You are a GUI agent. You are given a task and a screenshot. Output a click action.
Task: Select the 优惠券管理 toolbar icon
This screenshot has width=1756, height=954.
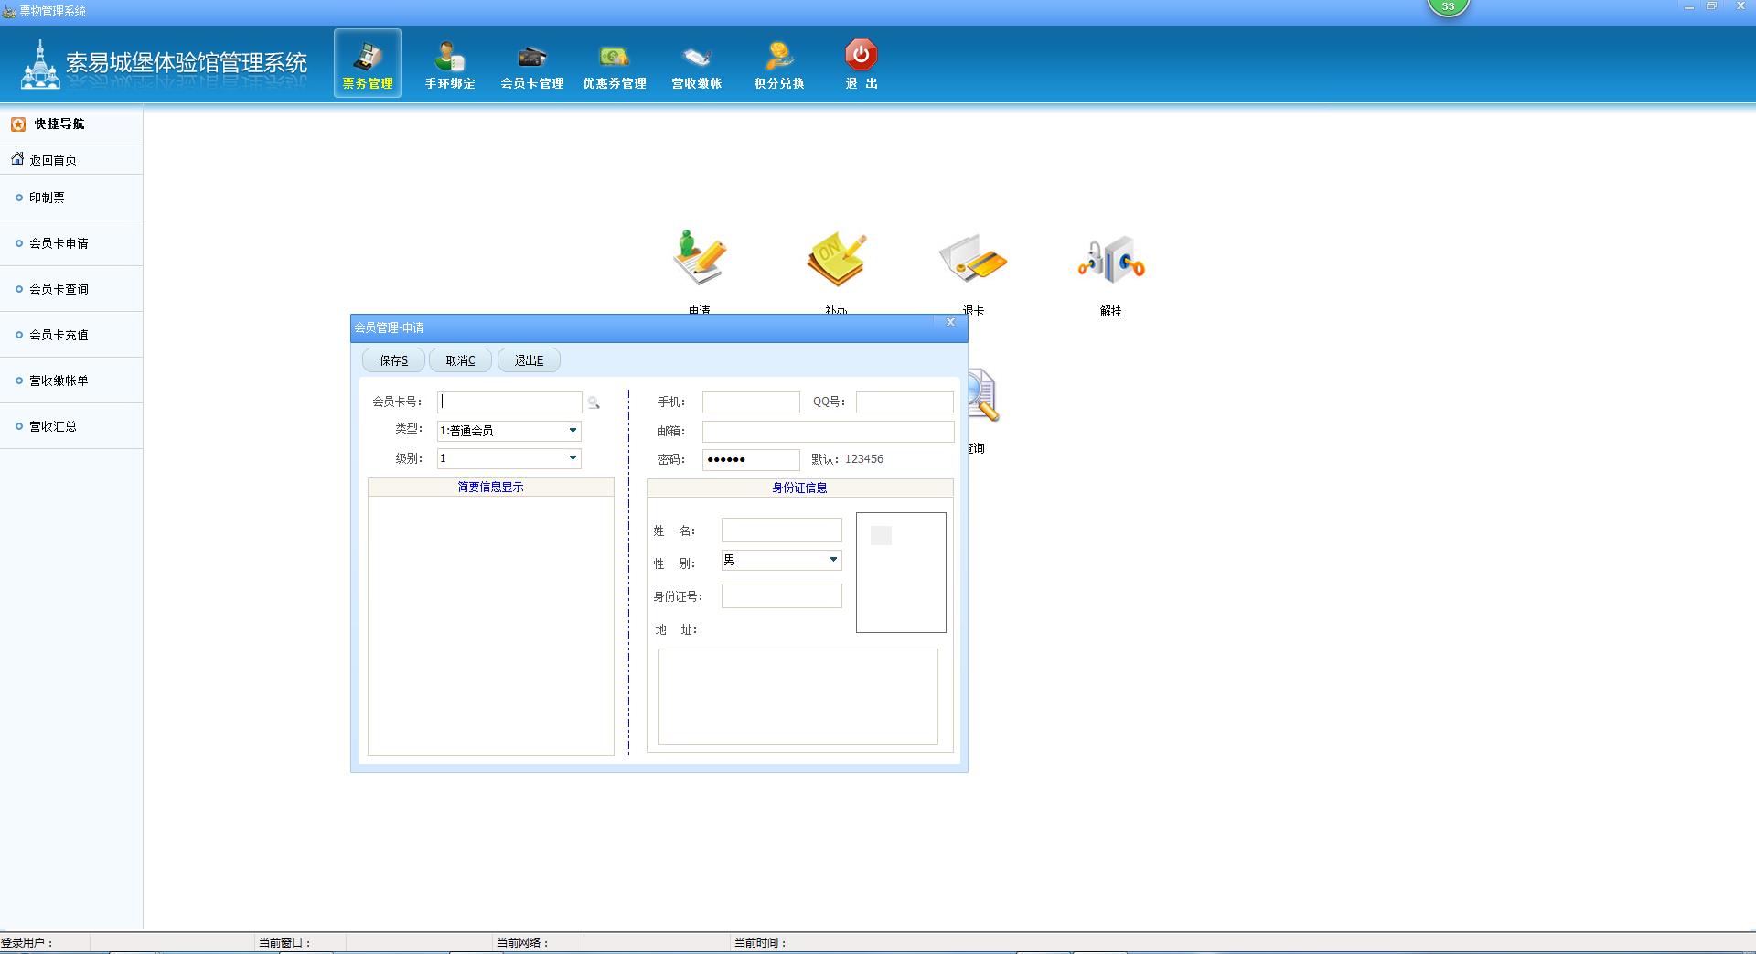tap(614, 64)
